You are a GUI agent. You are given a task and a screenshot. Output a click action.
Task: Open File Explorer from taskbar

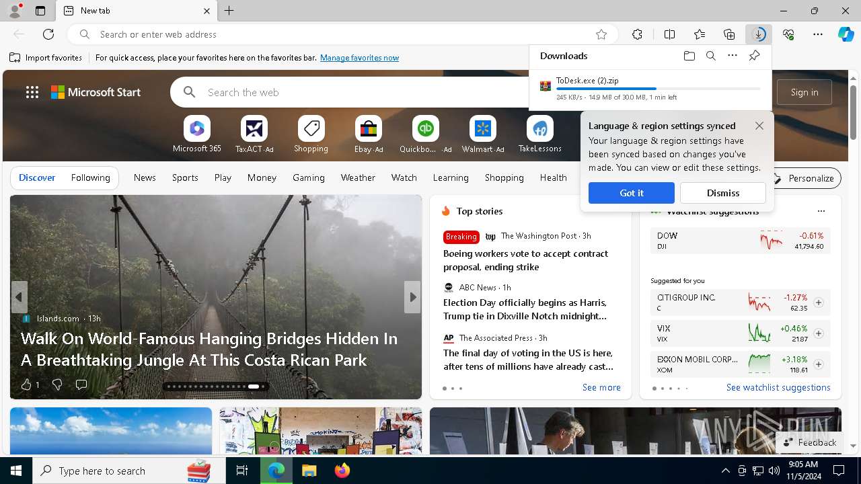pos(309,471)
